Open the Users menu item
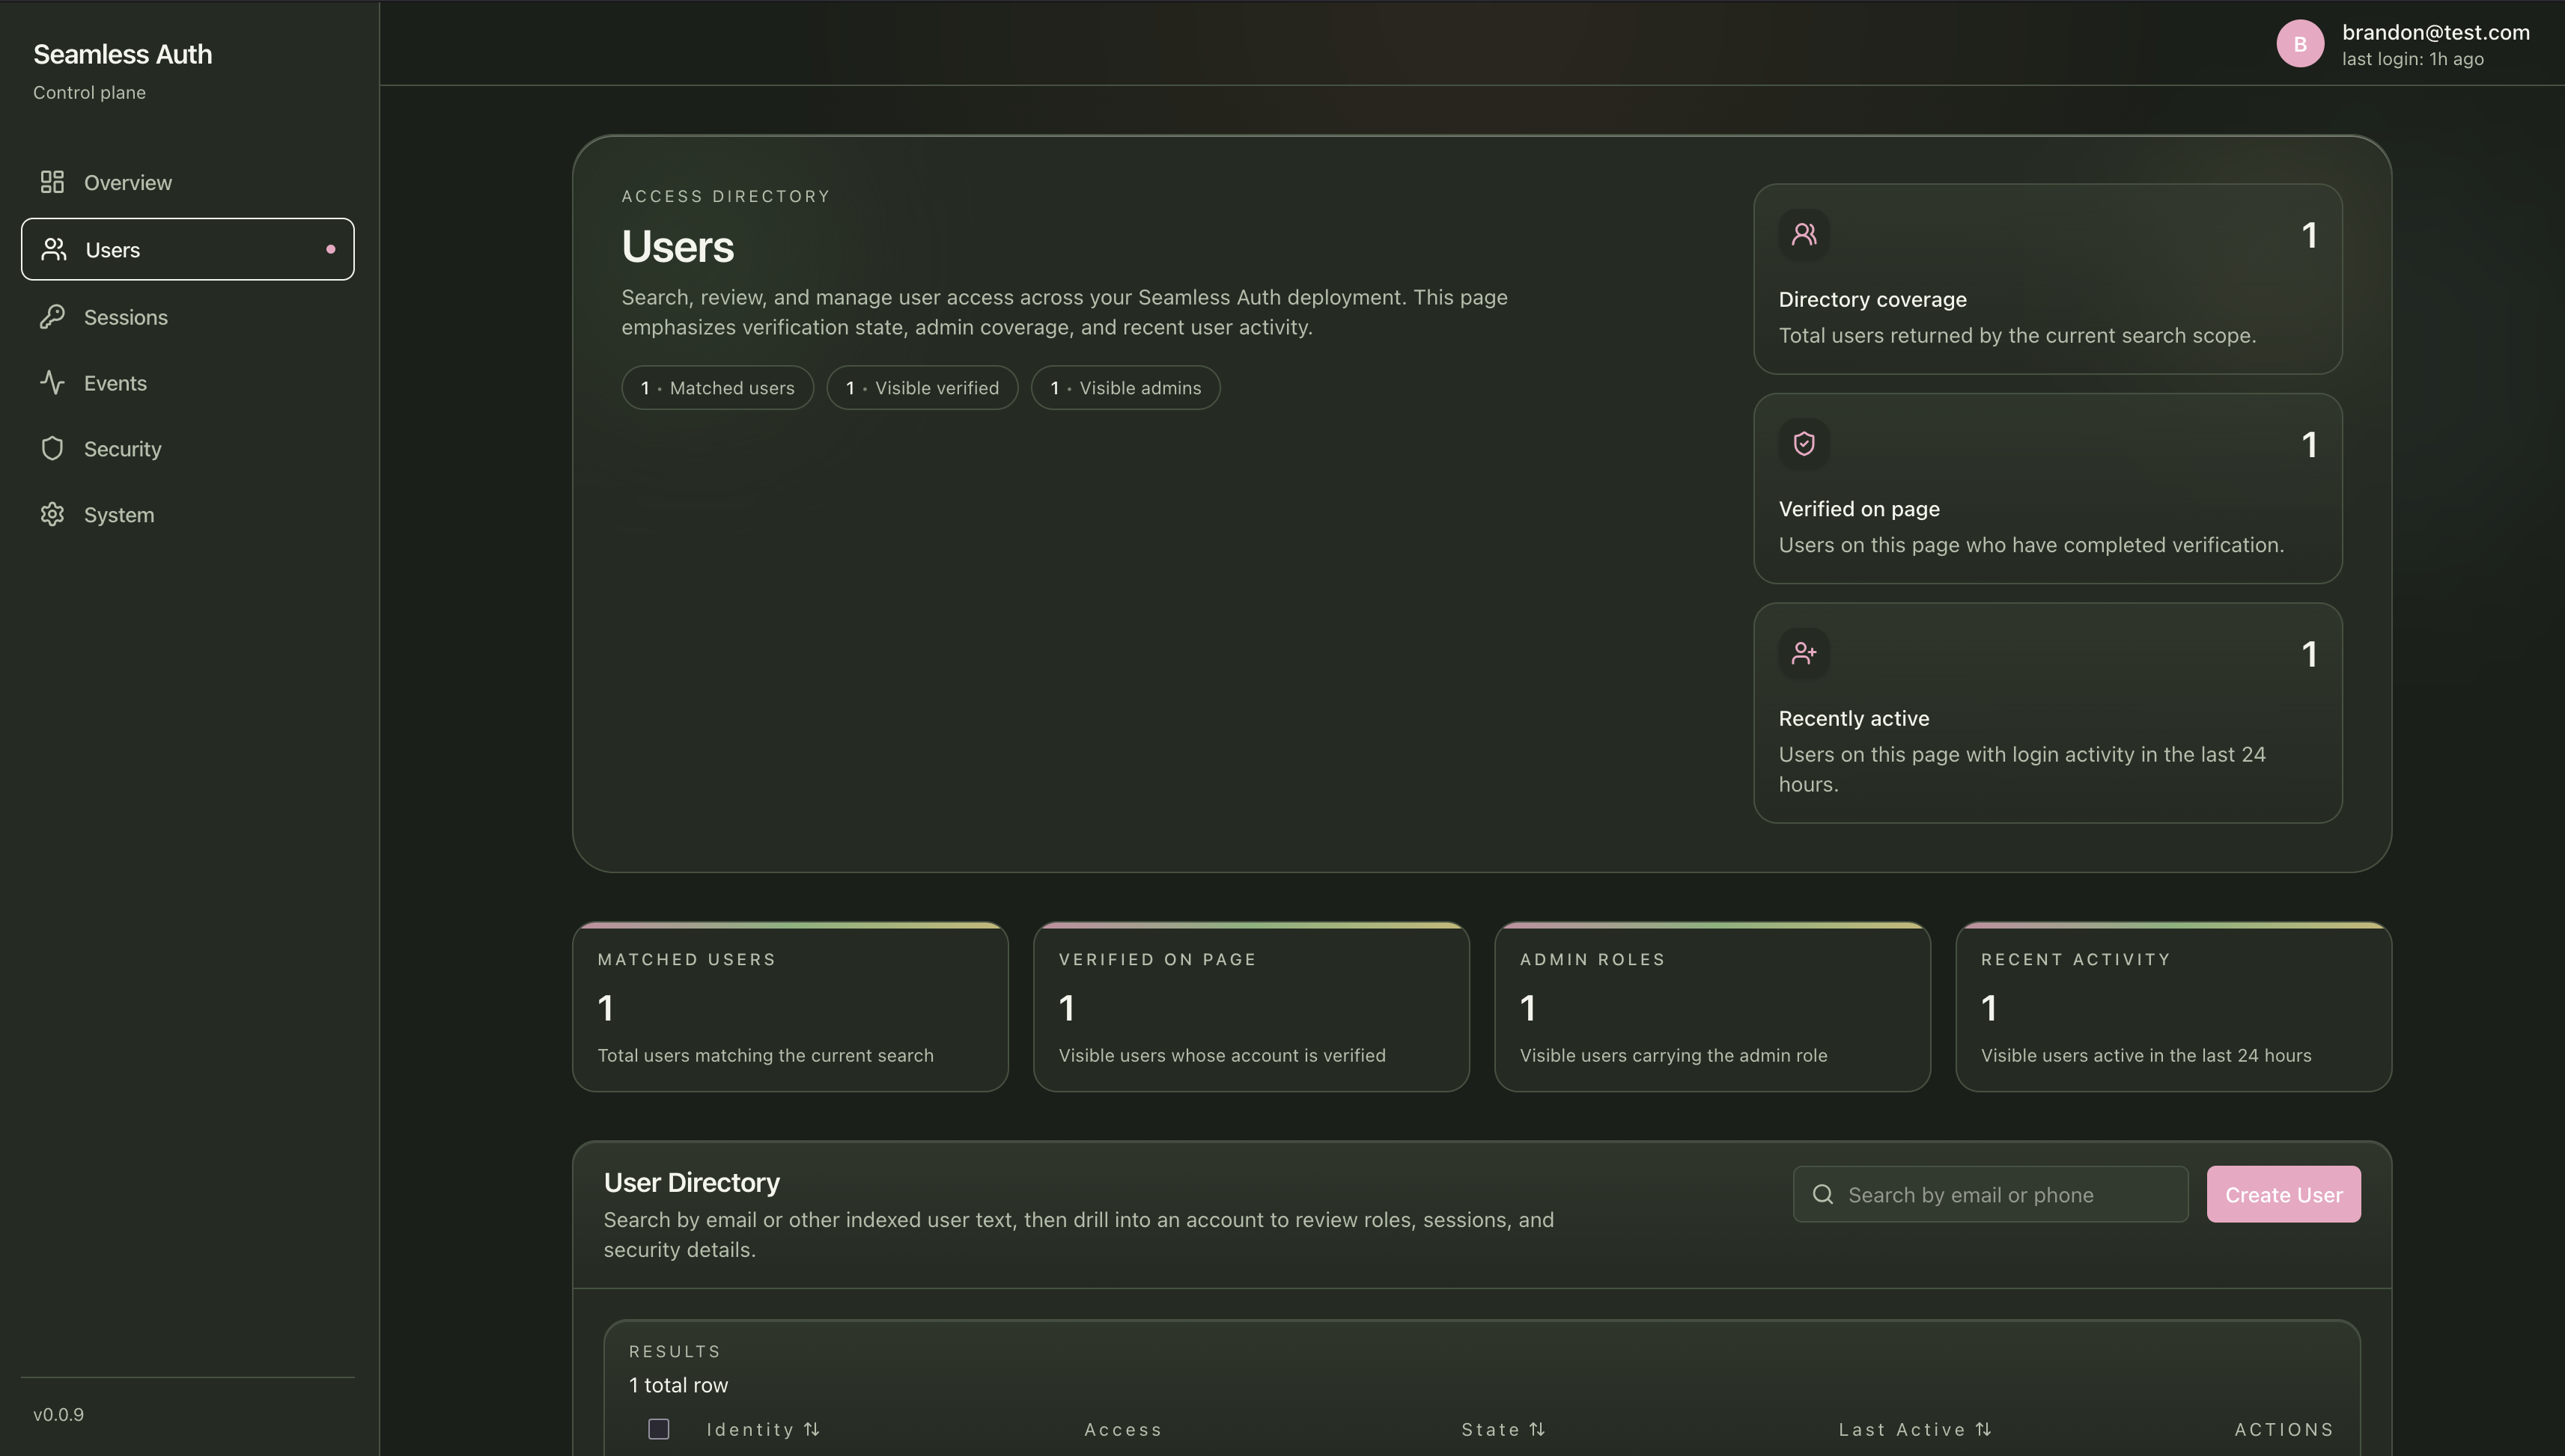 (x=187, y=249)
